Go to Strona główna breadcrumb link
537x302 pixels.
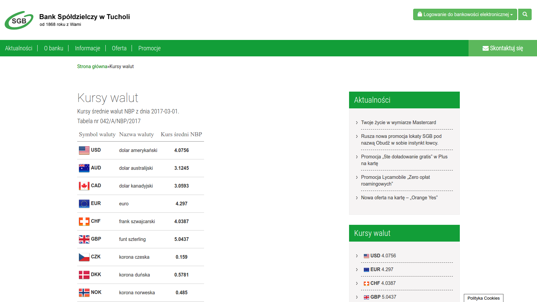[x=92, y=66]
